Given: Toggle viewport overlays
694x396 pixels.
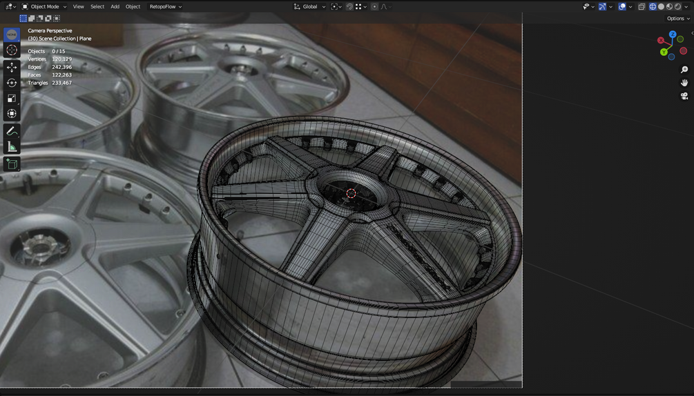Looking at the screenshot, I should pos(622,7).
